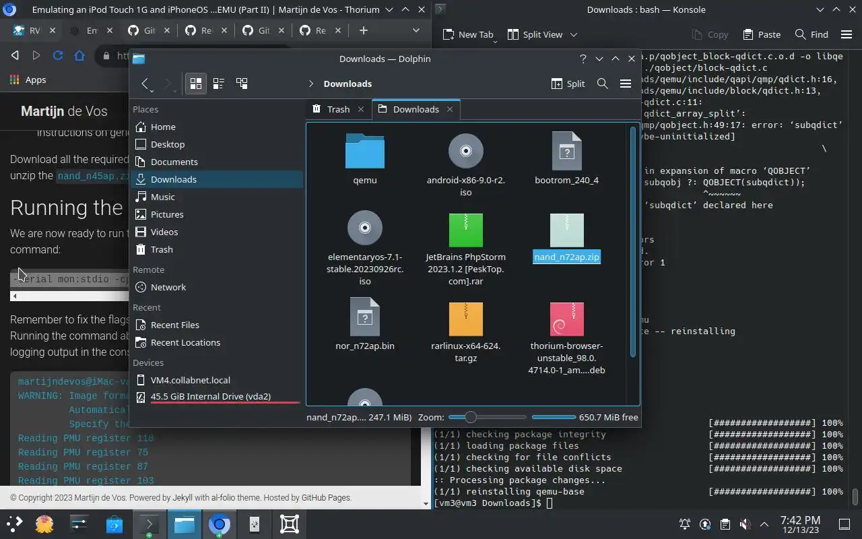Click the free space bar in Dolphin
Screen dimensions: 862x539
click(x=553, y=417)
